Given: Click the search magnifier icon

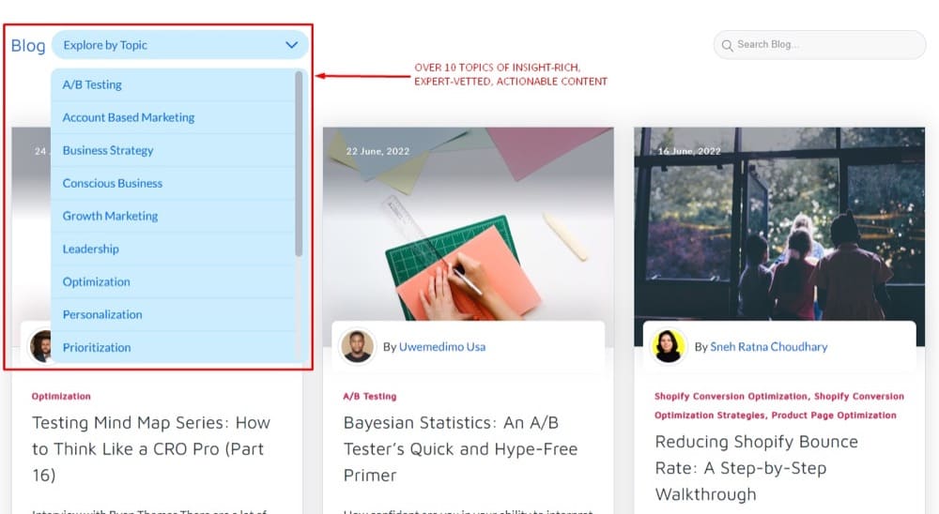Looking at the screenshot, I should (727, 45).
